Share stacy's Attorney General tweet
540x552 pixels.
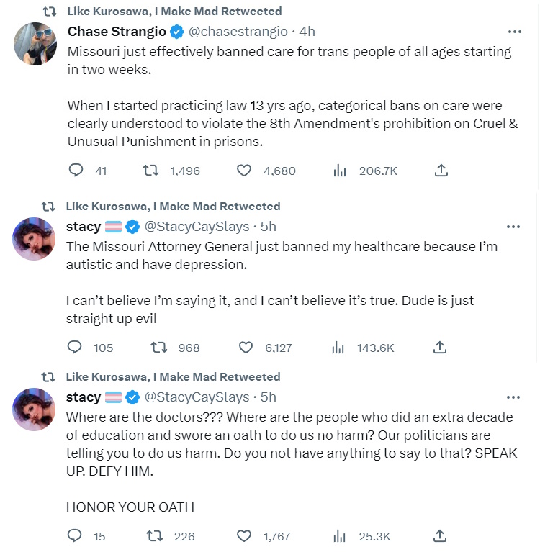tap(439, 348)
